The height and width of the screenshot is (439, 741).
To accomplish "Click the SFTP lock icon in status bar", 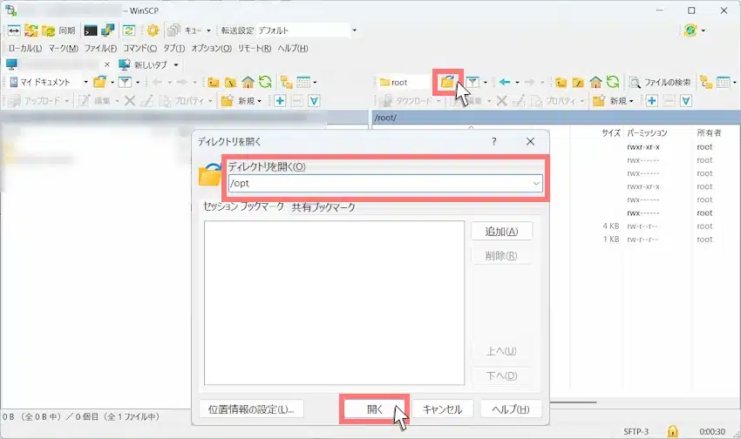I will (672, 431).
